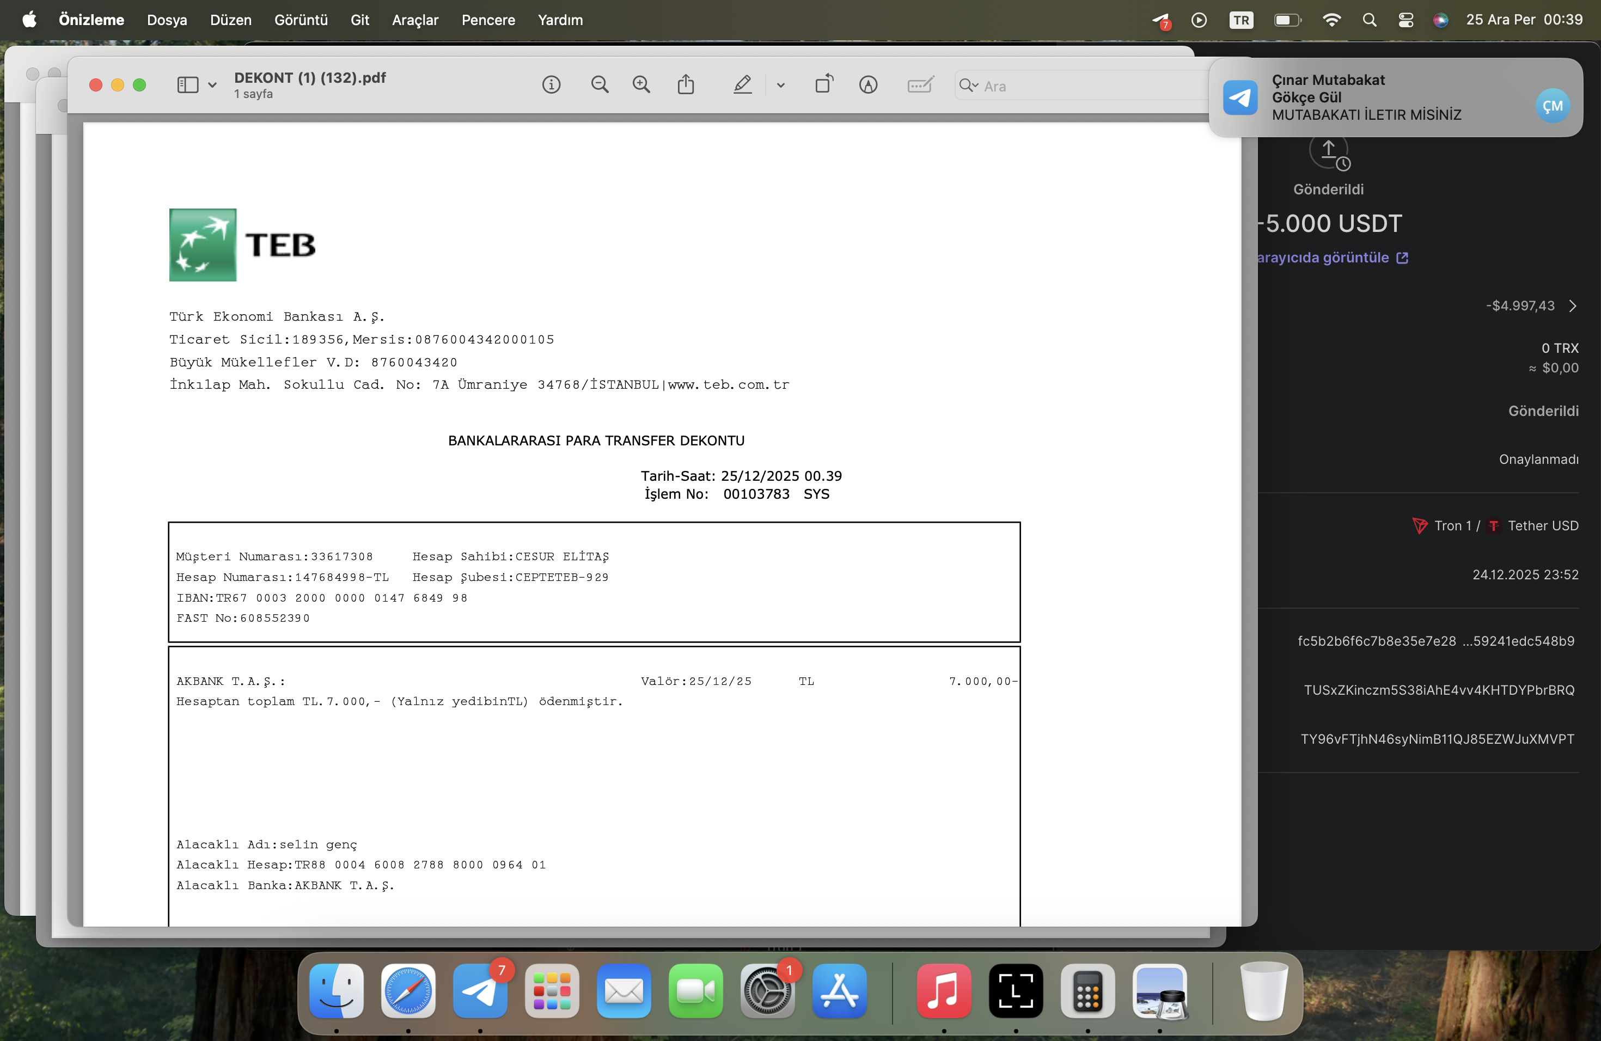Open Calculator from the Dock
The height and width of the screenshot is (1041, 1601).
1087,991
